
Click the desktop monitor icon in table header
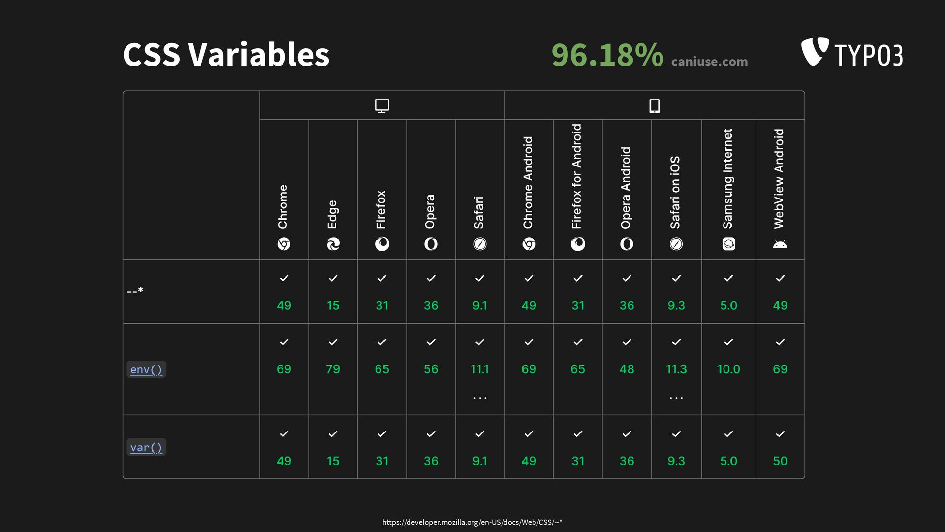(382, 106)
